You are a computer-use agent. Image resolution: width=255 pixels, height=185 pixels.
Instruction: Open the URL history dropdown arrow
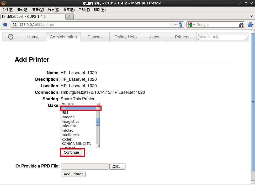point(176,25)
